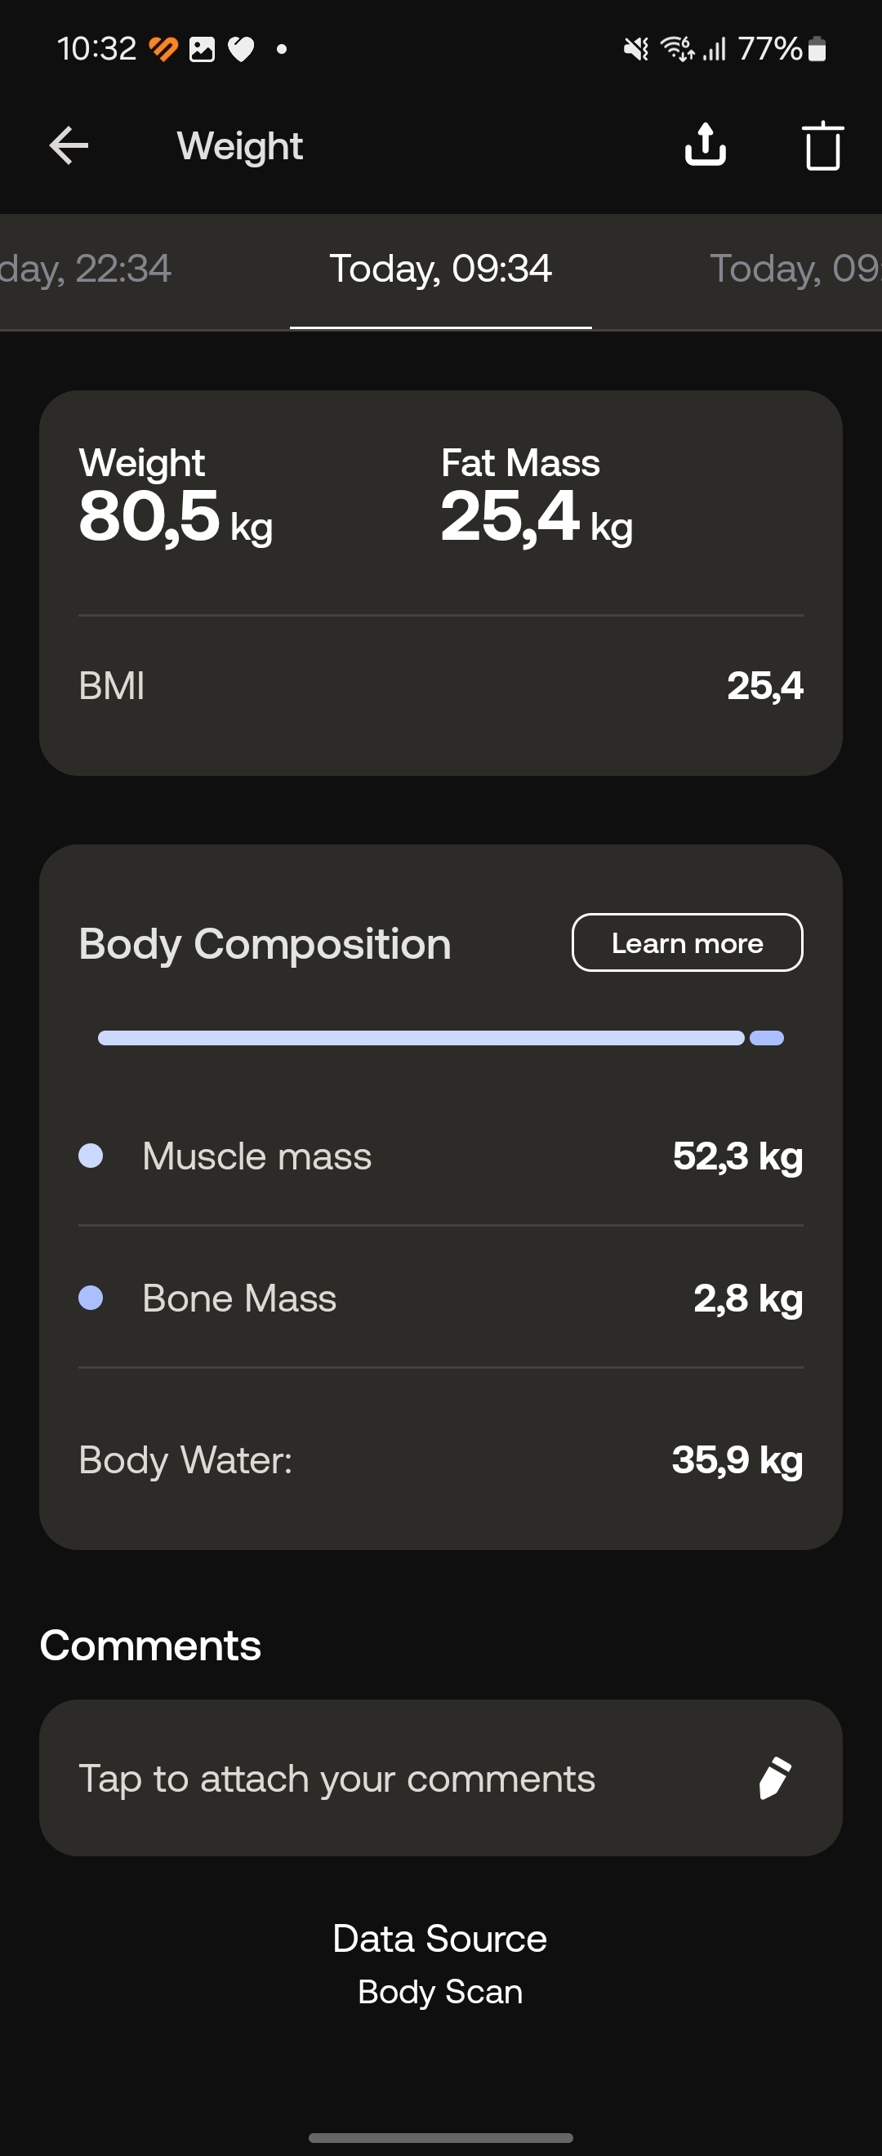Open Learn more about Body Composition
Viewport: 882px width, 2156px height.
687,942
